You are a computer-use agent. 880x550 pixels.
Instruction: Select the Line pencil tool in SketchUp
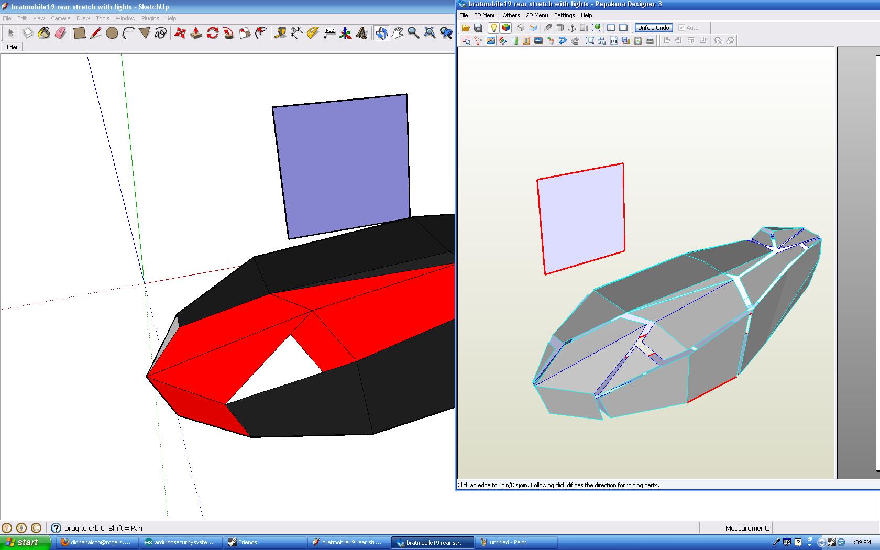(96, 34)
